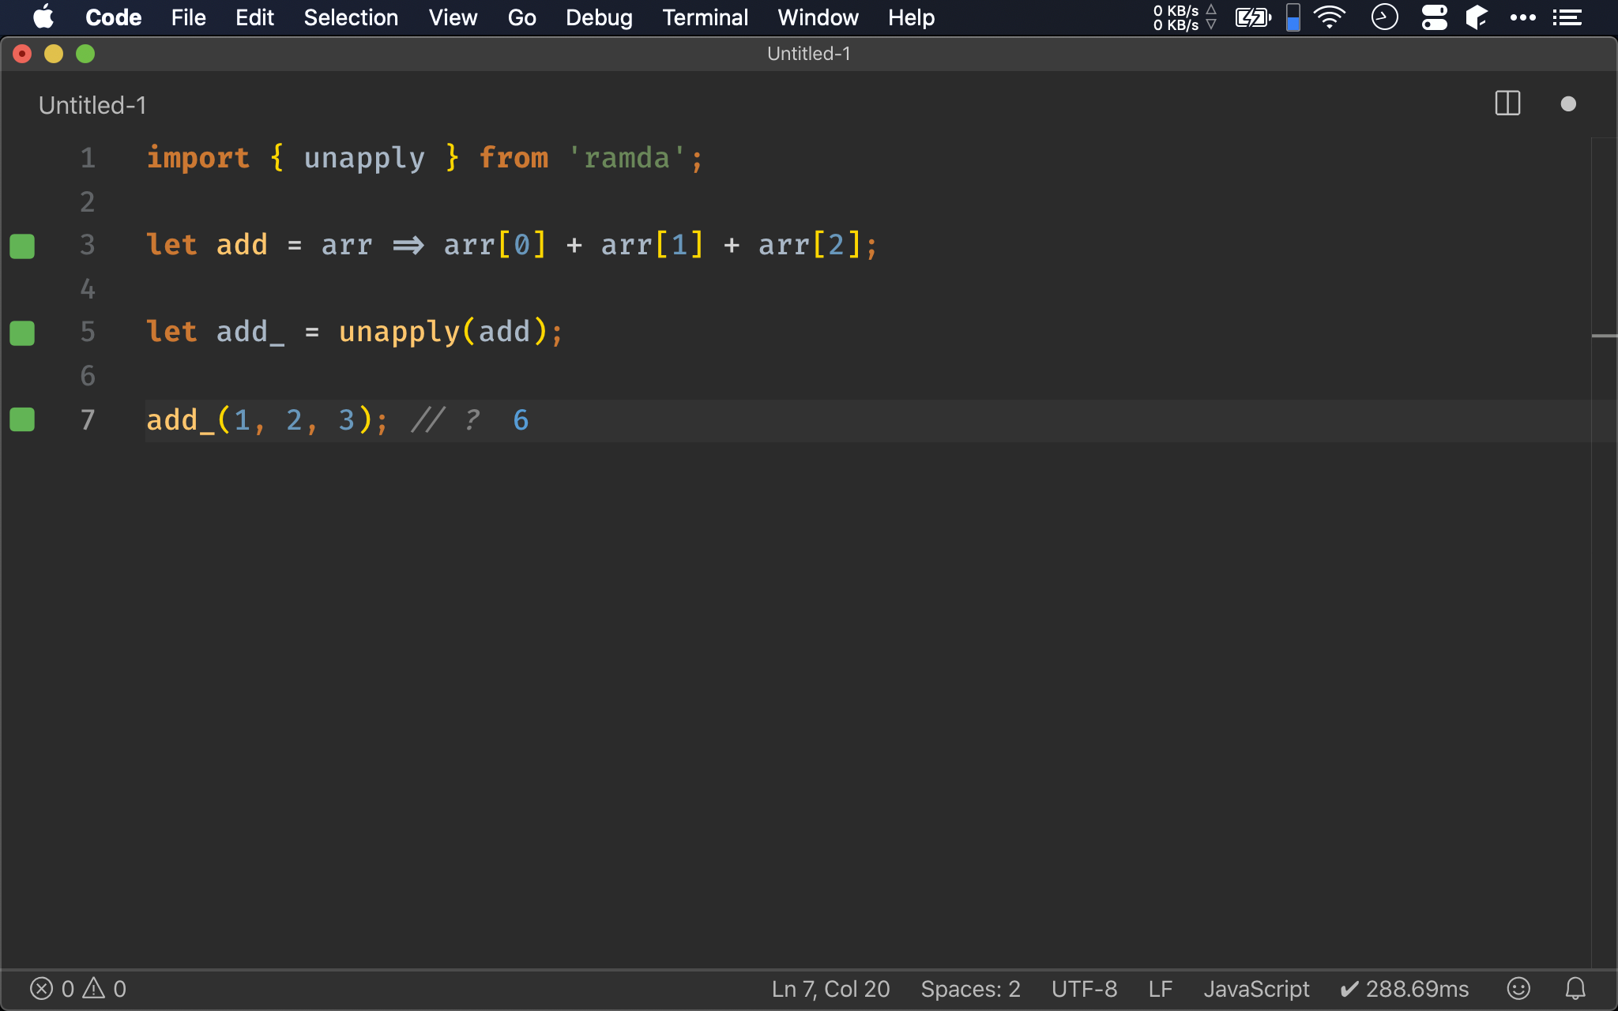Screen dimensions: 1618x1011
Task: Click the 'add' variable name on line 3
Action: [x=242, y=245]
